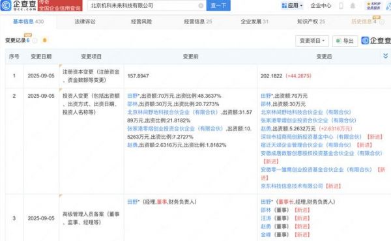391x241 pixels.
Task: Select the 注册资本变更 change item cell
Action: [91, 76]
